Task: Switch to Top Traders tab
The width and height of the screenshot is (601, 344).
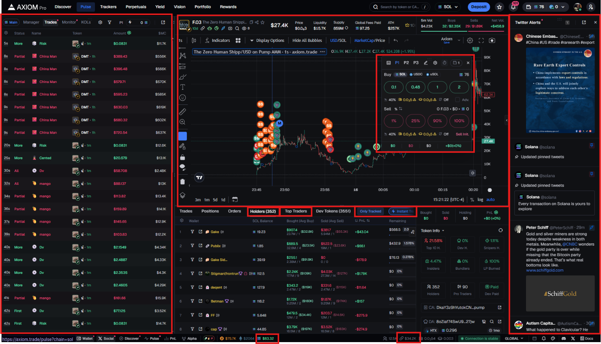Action: pyautogui.click(x=296, y=211)
